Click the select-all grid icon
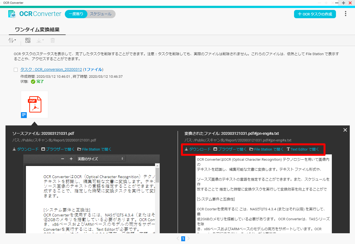 point(28,41)
